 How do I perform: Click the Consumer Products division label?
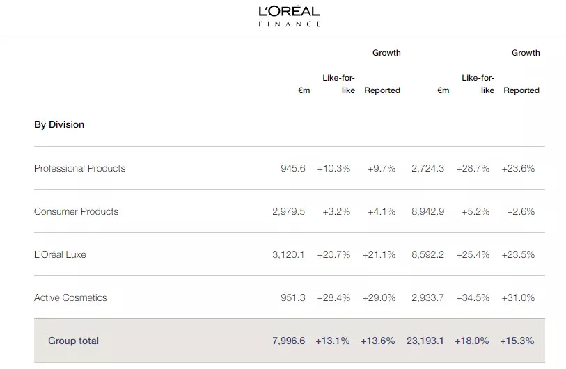pos(76,211)
